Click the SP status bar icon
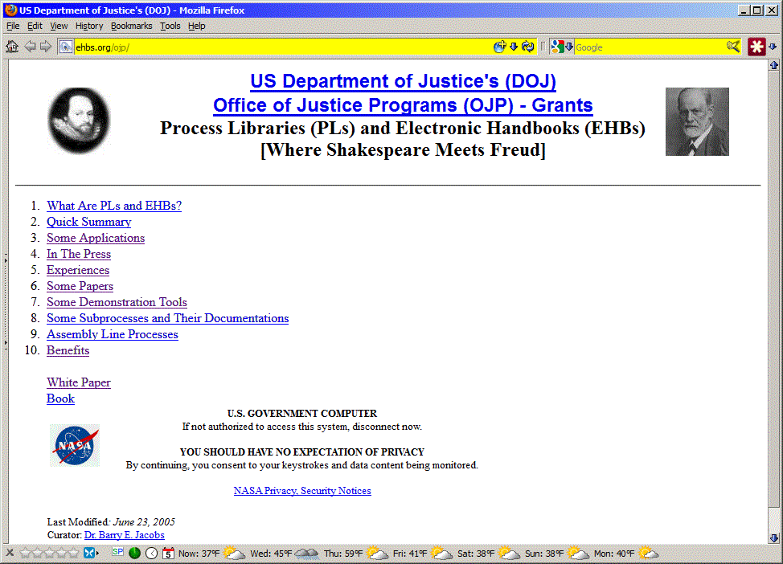 118,551
